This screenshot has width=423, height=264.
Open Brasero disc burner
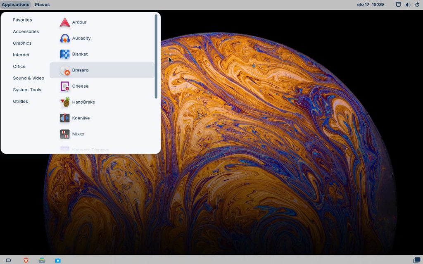[102, 70]
